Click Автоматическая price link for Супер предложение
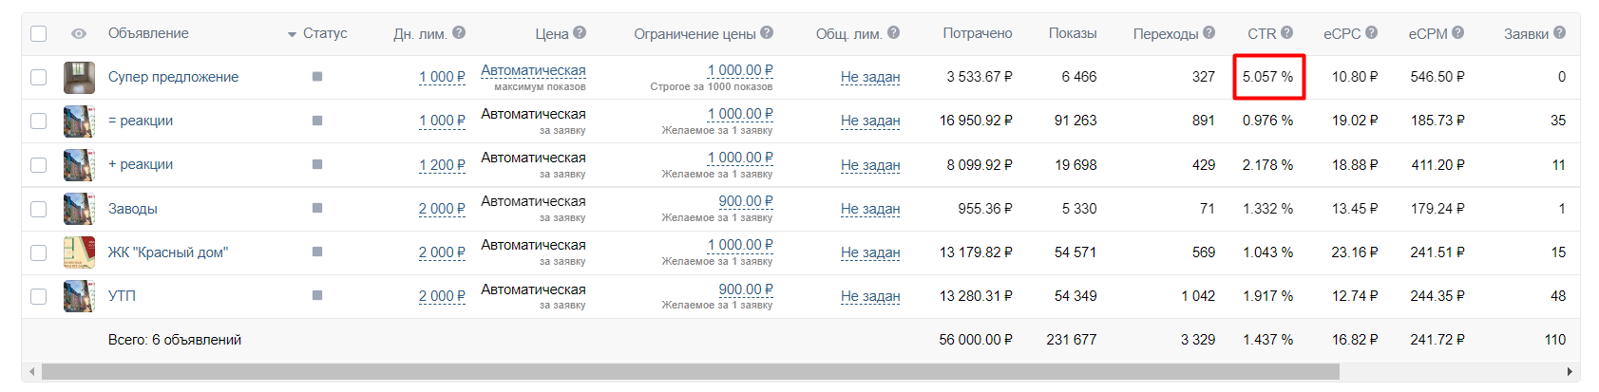 533,70
